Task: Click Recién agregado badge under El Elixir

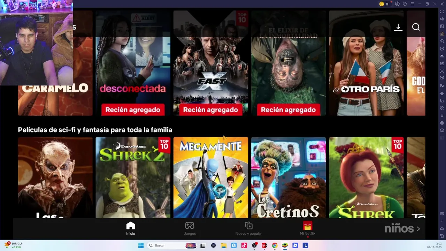Action: (x=288, y=110)
